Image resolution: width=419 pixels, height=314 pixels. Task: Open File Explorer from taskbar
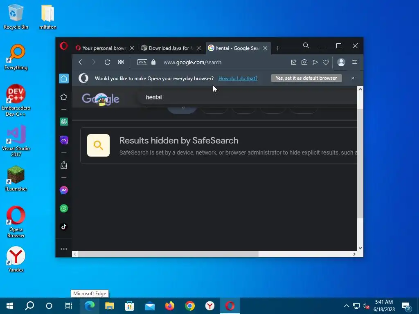(110, 306)
